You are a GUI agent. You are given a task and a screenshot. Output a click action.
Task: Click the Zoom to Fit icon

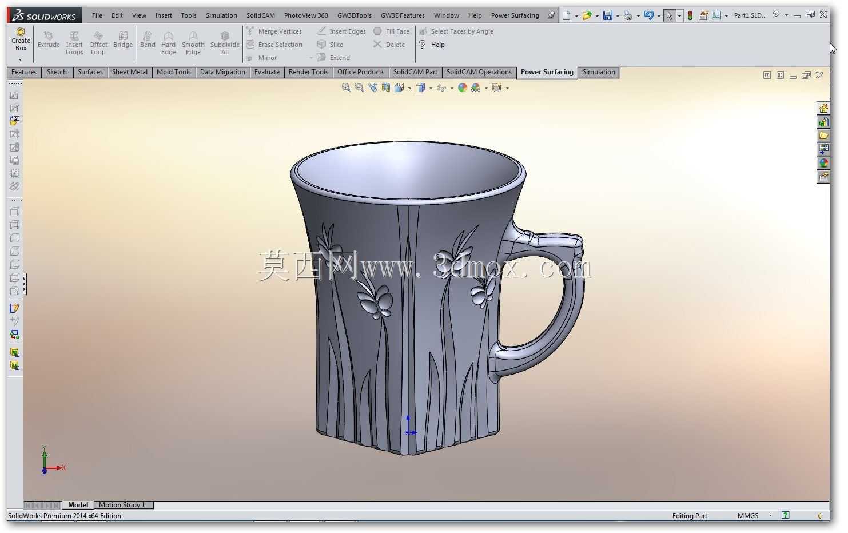coord(347,87)
